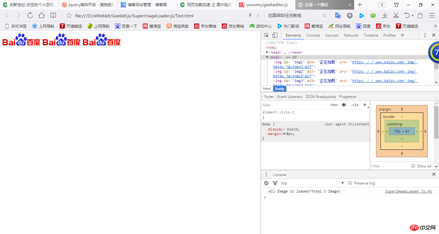439x234 pixels.
Task: Click the browser forward arrow
Action: (19, 15)
